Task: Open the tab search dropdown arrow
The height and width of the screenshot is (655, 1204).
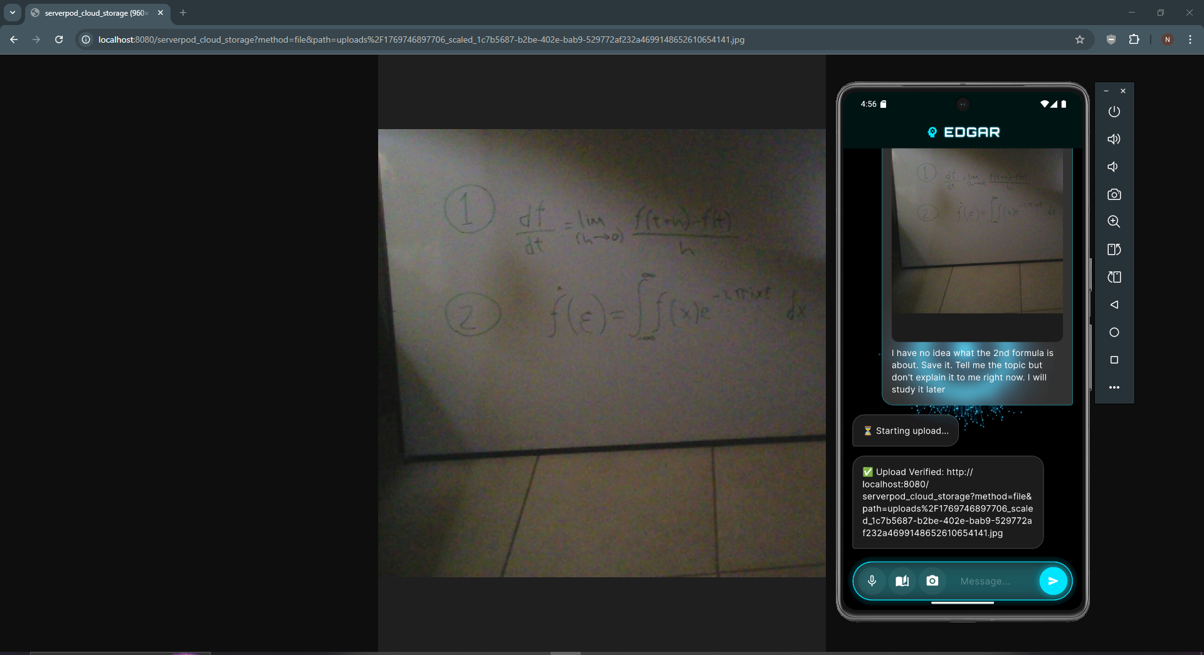Action: pyautogui.click(x=13, y=13)
